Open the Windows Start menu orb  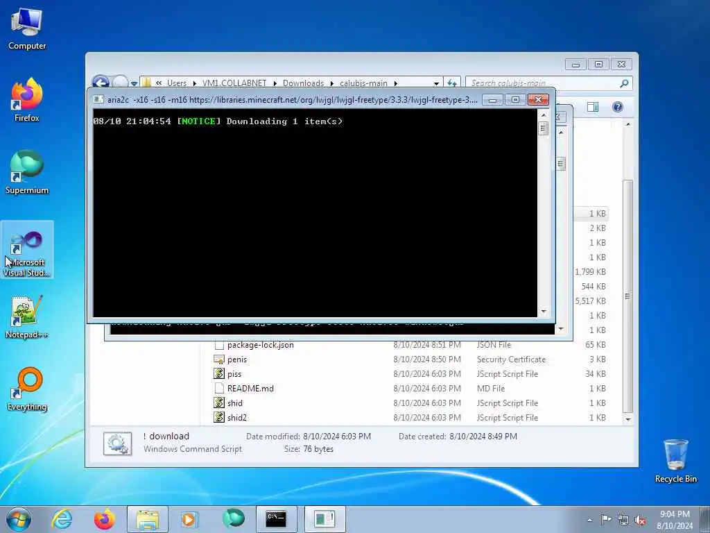coord(19,519)
